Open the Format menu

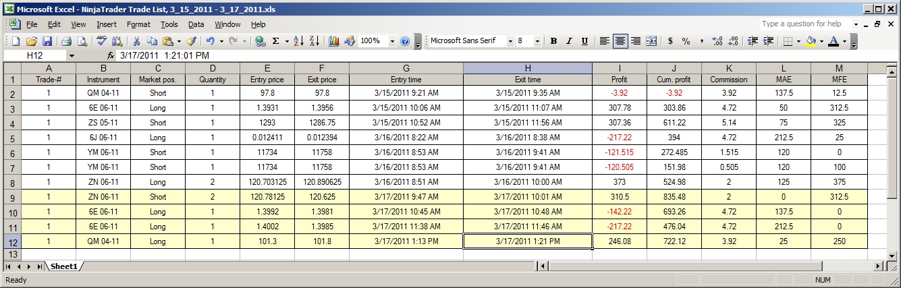[x=138, y=24]
